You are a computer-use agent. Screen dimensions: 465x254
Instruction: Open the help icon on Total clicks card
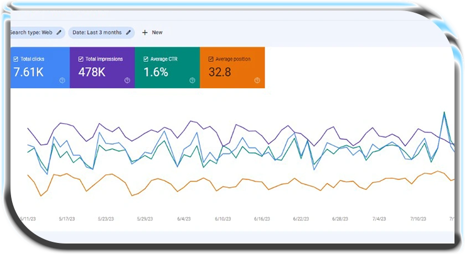pyautogui.click(x=62, y=80)
